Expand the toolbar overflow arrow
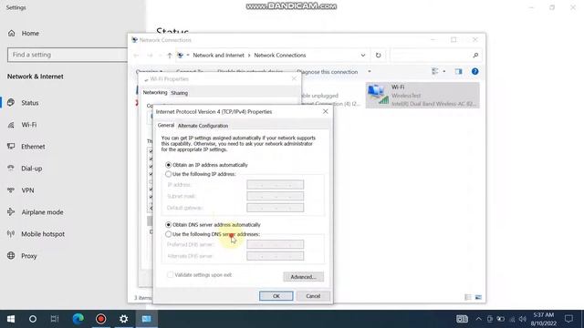This screenshot has height=328, width=584. [369, 71]
